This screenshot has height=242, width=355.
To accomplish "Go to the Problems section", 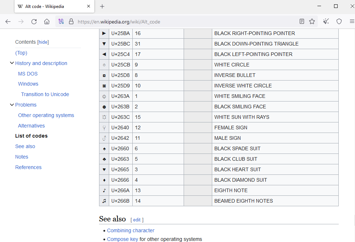I will point(26,105).
